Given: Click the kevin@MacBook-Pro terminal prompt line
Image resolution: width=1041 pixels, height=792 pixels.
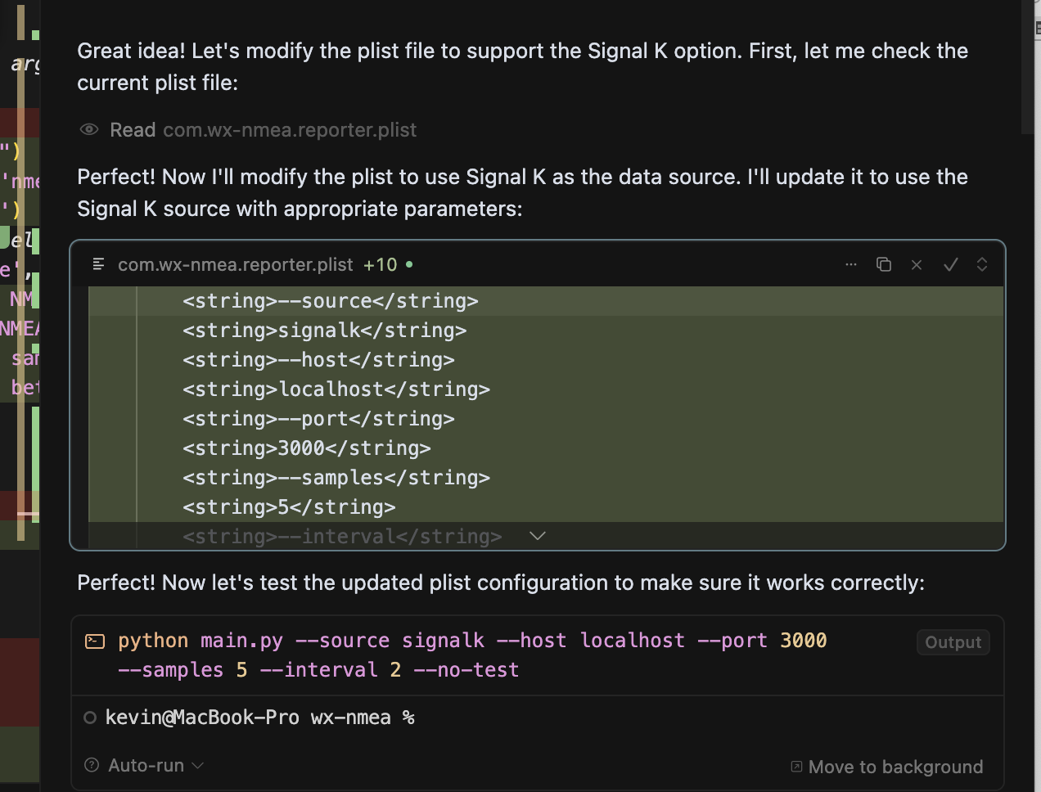Looking at the screenshot, I should [259, 718].
